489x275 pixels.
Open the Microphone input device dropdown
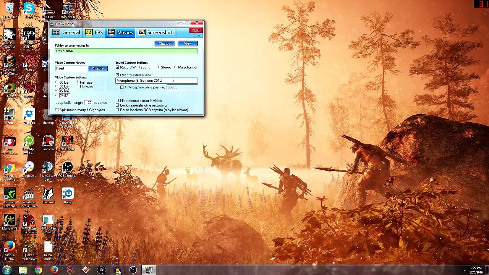click(157, 81)
